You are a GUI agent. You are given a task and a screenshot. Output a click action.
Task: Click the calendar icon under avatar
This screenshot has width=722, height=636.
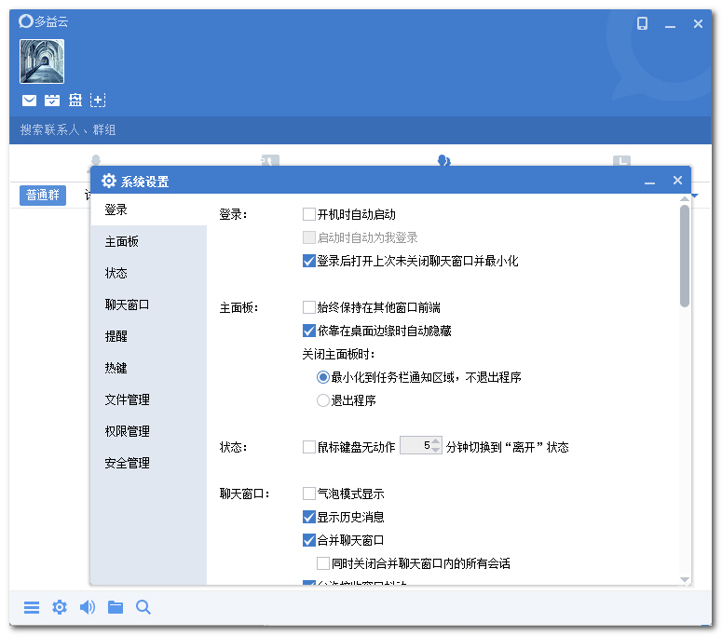(x=52, y=101)
